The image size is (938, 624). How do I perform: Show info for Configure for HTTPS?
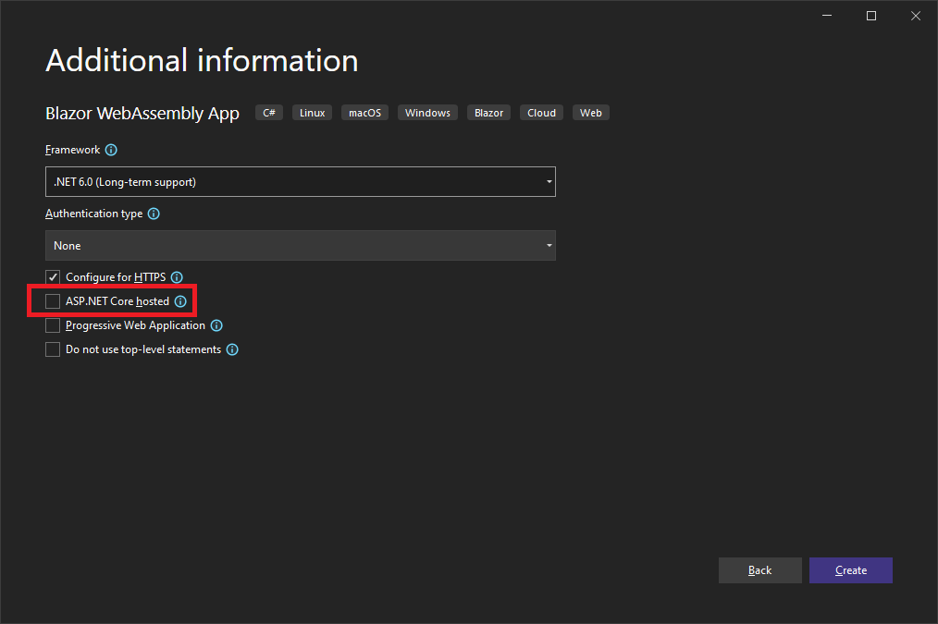(177, 277)
